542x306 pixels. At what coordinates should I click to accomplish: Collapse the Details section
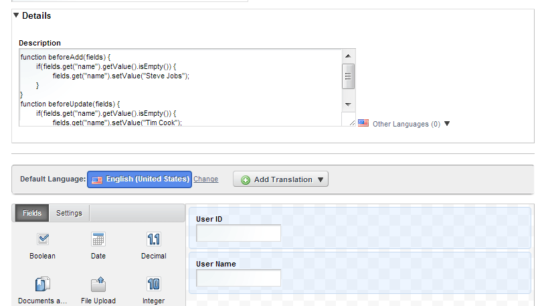tap(17, 15)
